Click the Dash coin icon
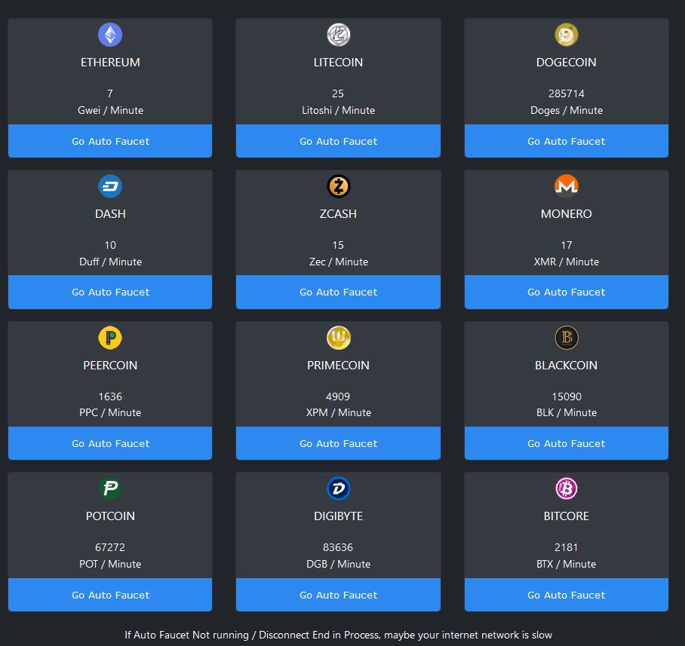This screenshot has width=685, height=646. 110,186
